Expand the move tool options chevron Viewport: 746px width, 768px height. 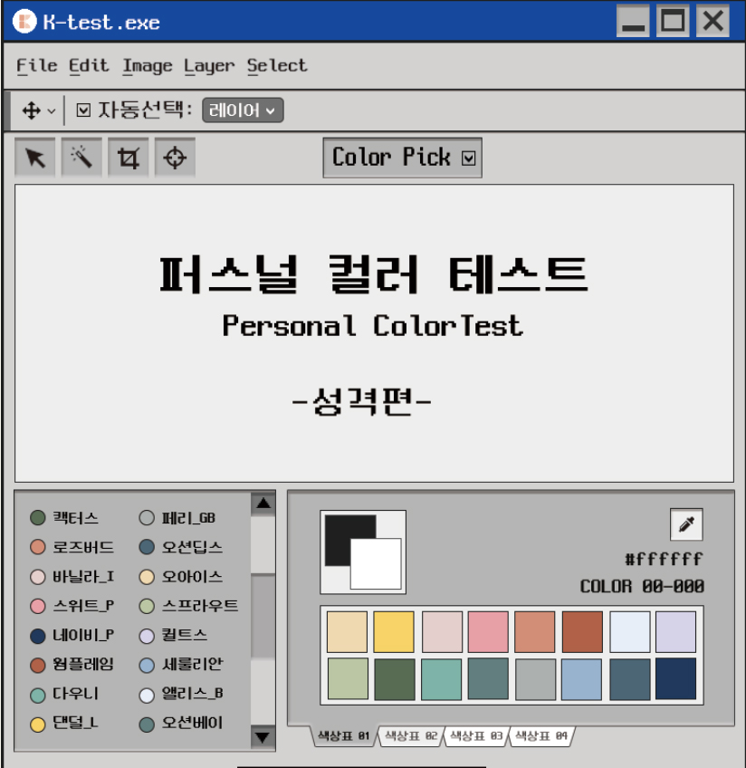click(x=52, y=111)
